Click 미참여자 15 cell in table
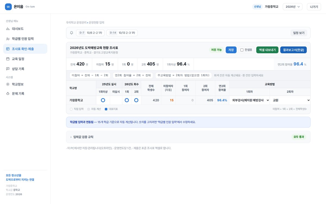 tap(168, 100)
